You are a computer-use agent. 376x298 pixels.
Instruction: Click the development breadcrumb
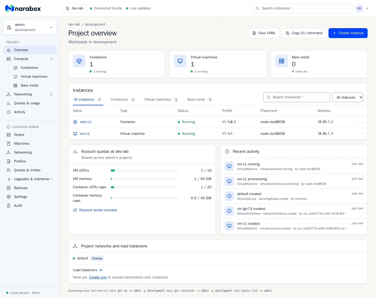95,25
